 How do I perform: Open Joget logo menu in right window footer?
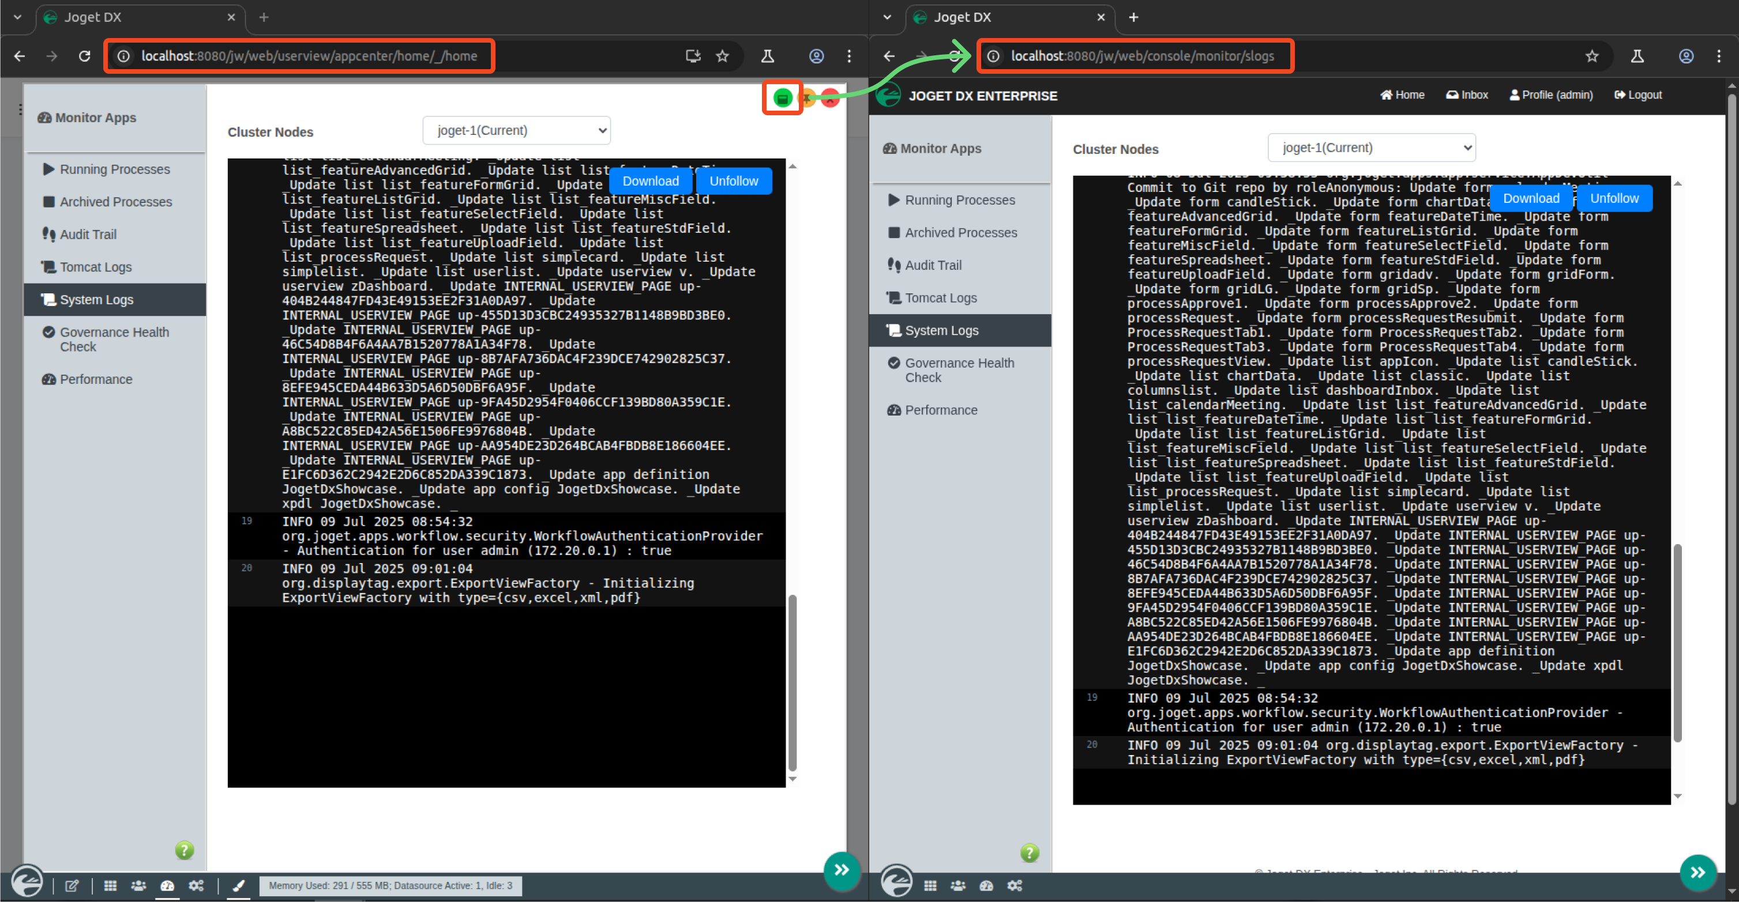897,881
